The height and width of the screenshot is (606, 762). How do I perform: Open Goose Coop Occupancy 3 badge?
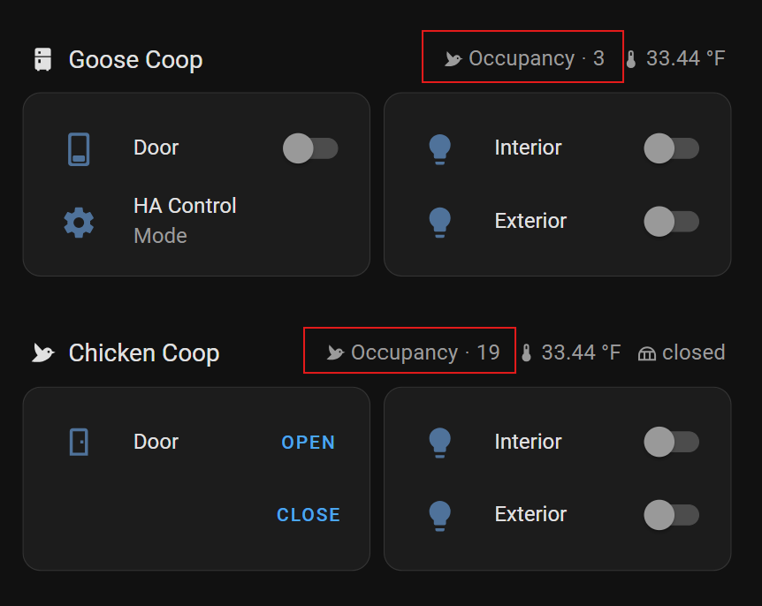[524, 59]
